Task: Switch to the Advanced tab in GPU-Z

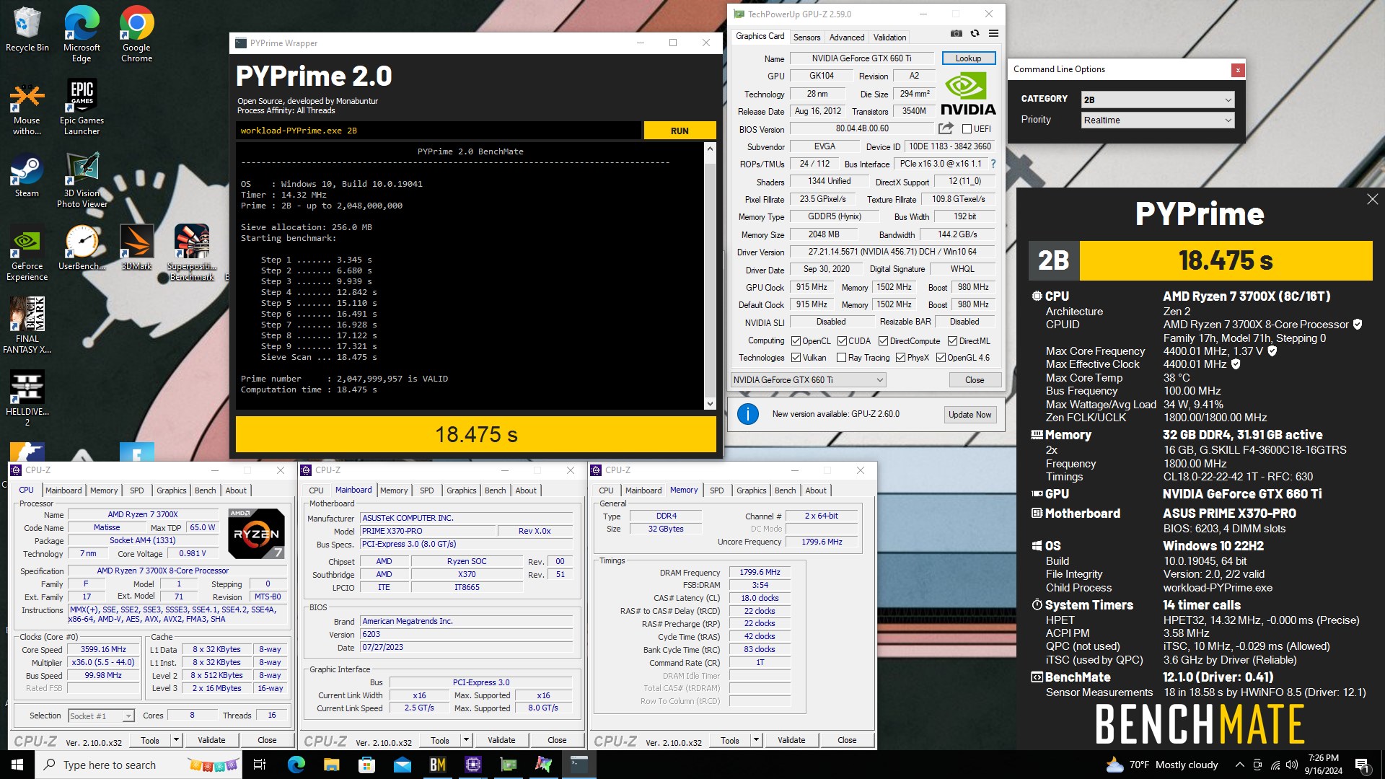Action: point(846,38)
